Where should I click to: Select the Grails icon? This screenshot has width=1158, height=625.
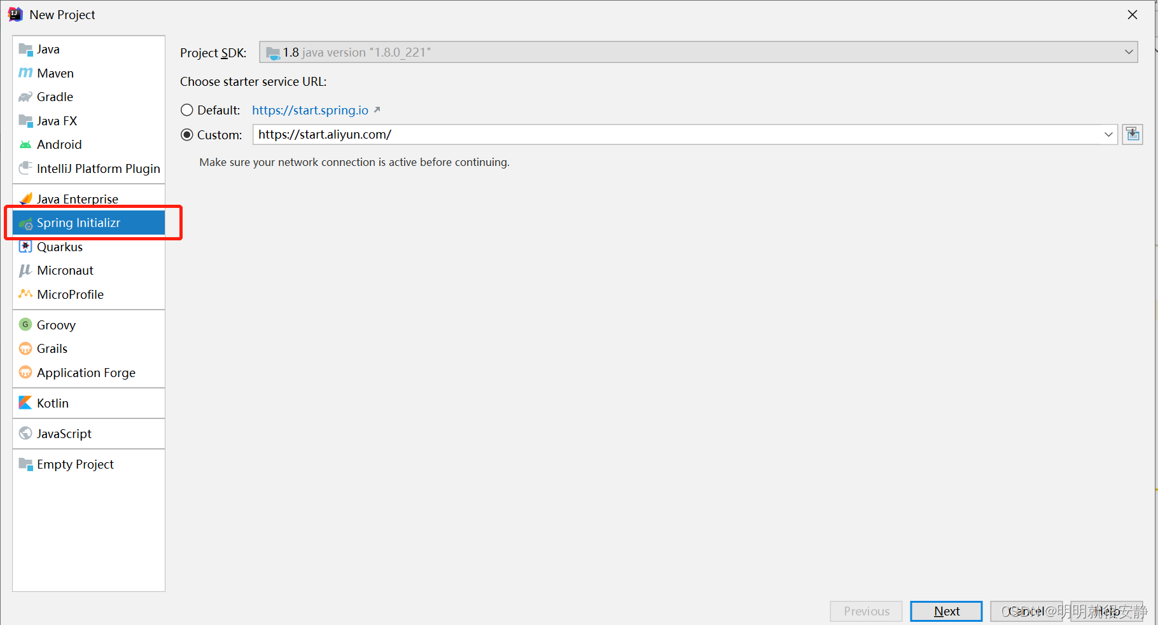pos(25,348)
